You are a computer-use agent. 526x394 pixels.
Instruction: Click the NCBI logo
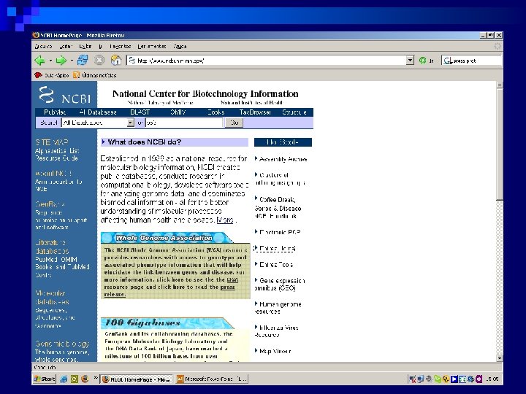[64, 94]
